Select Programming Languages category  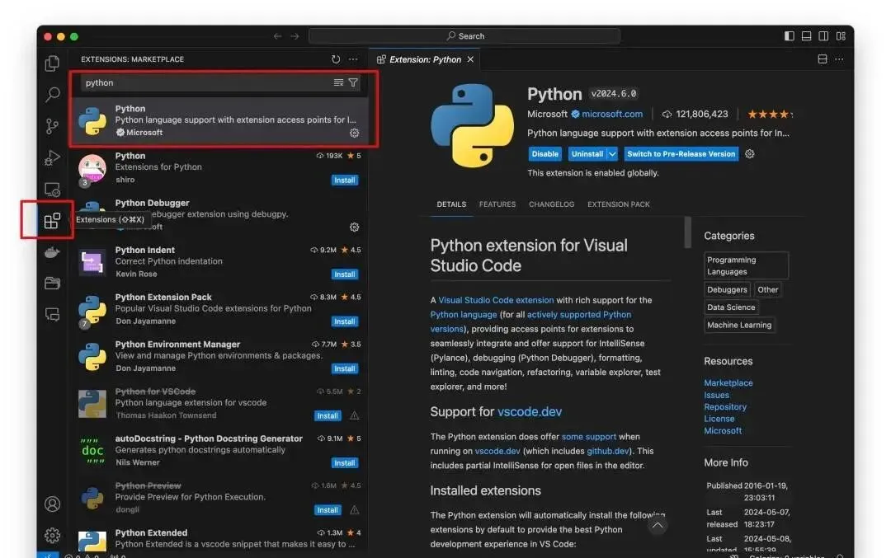[746, 265]
